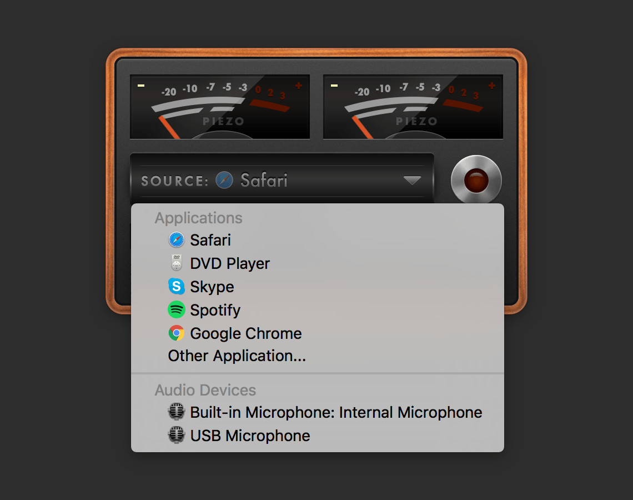Start recording with the red record button
This screenshot has width=633, height=500.
pos(476,180)
